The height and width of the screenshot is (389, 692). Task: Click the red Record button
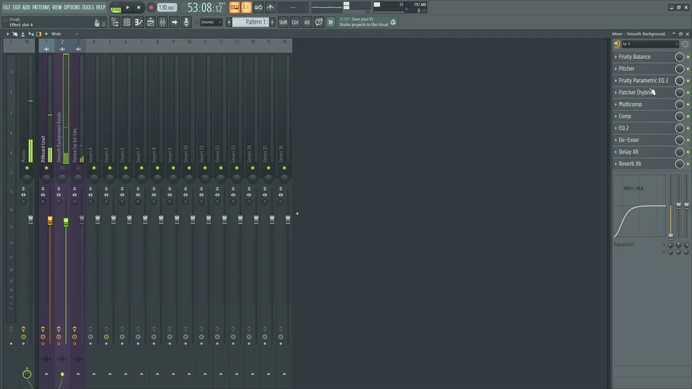click(x=151, y=8)
